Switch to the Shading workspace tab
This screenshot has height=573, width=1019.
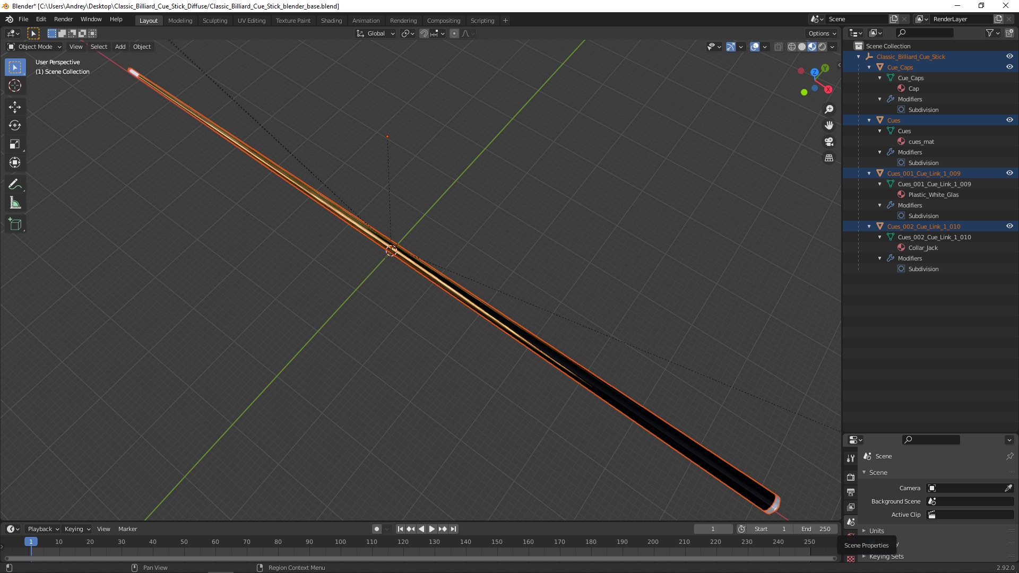[331, 20]
